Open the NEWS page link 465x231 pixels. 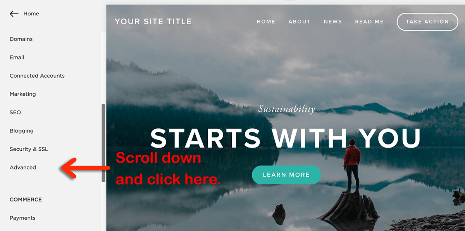pos(333,22)
